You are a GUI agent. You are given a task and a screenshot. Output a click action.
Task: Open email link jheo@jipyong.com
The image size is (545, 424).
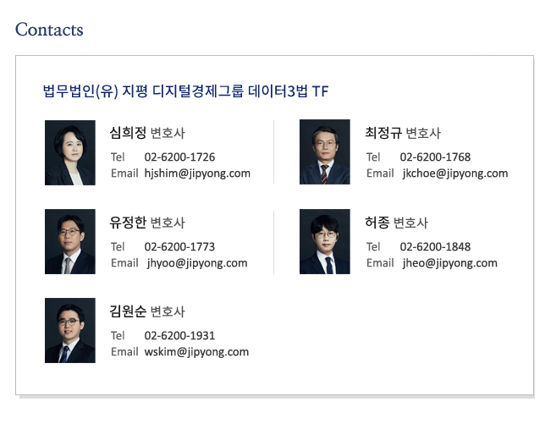(x=449, y=263)
